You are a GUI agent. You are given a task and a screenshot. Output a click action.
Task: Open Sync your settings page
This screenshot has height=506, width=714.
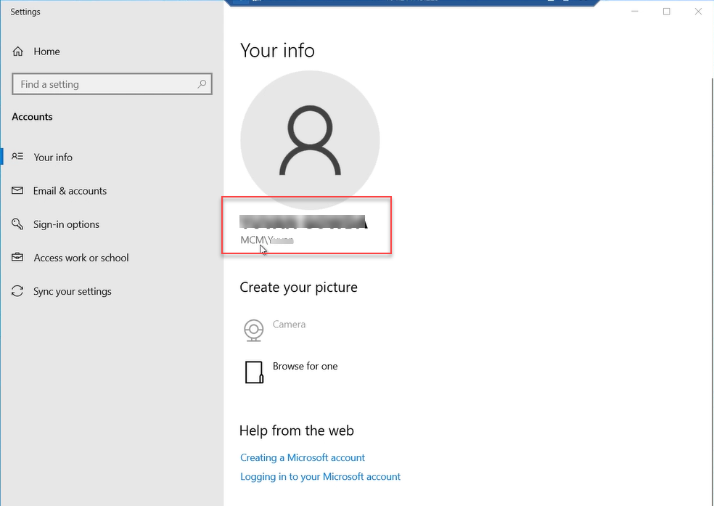[73, 291]
